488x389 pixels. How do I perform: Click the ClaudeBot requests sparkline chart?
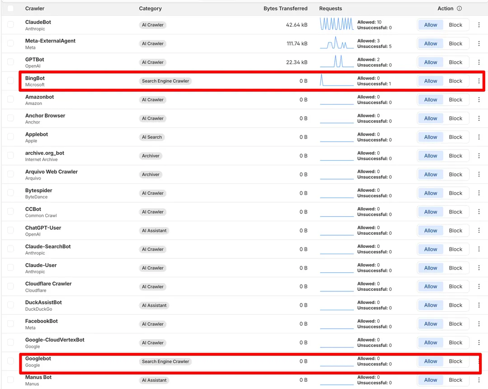click(337, 24)
